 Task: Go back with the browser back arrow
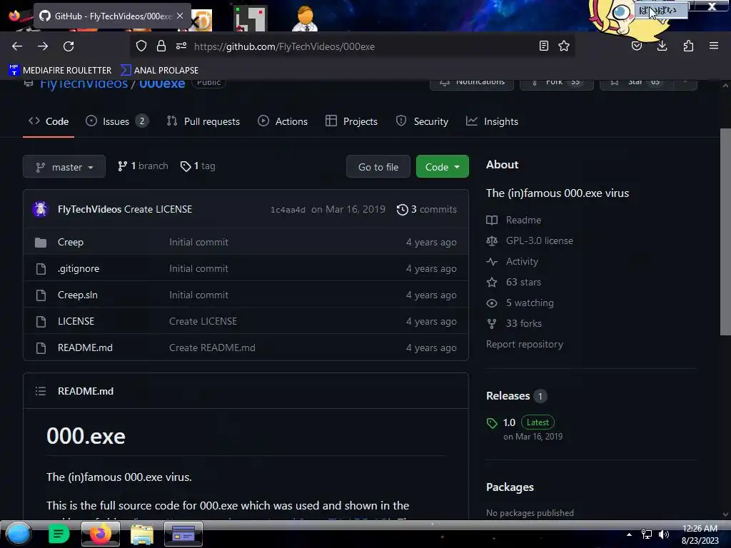pos(17,46)
